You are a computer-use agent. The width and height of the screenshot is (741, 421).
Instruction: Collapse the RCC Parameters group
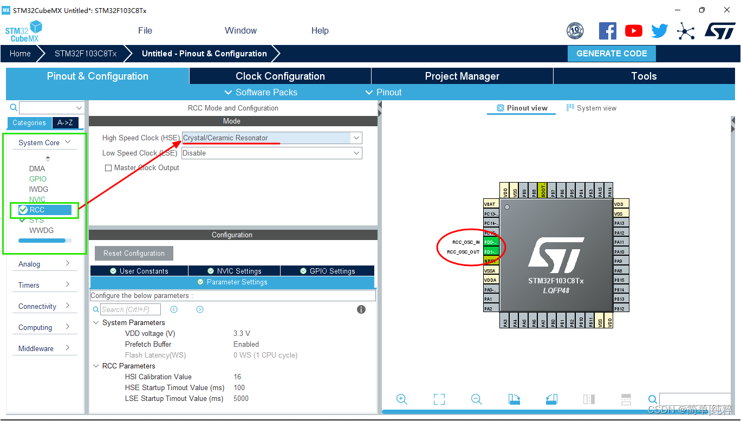pyautogui.click(x=96, y=366)
